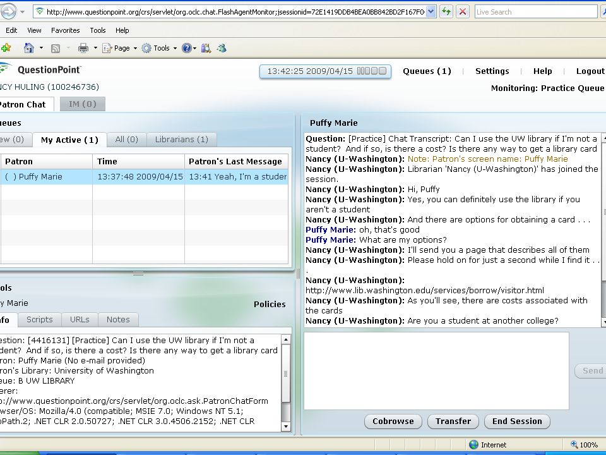Click the red Stop loading button
Viewport: 606px width, 455px height.
tap(462, 11)
